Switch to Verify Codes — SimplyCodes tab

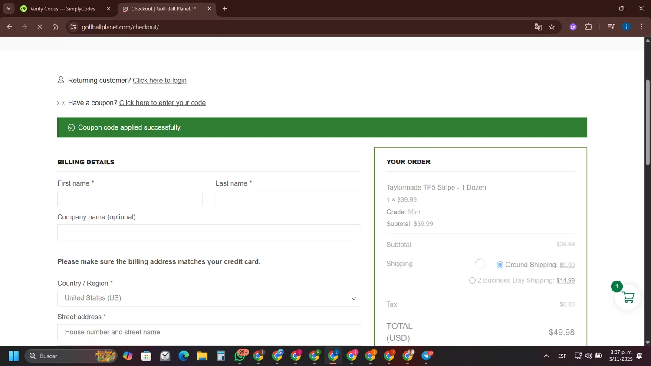pyautogui.click(x=62, y=9)
